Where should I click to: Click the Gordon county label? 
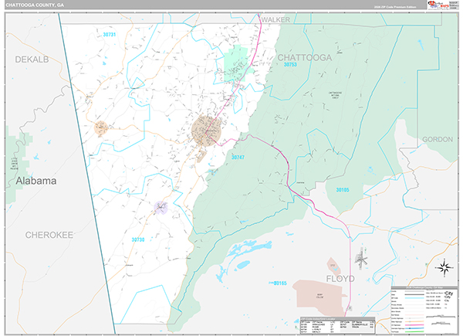click(x=435, y=139)
